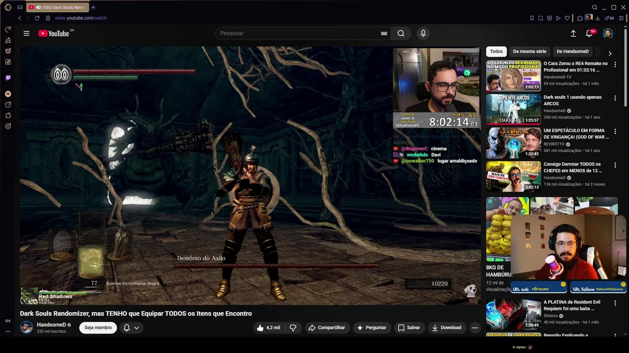Image resolution: width=629 pixels, height=353 pixels.
Task: Open the AI assistant button in toolbar
Action: (609, 18)
